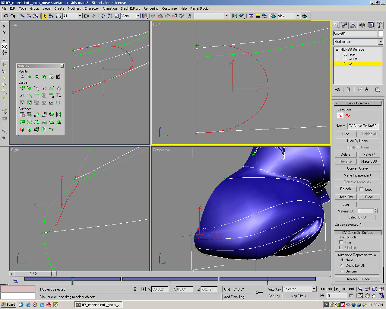Open Select by Name dialog icon
The height and width of the screenshot is (309, 386).
coord(52,16)
